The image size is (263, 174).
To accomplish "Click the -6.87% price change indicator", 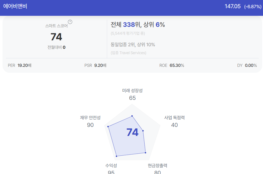I will [253, 7].
